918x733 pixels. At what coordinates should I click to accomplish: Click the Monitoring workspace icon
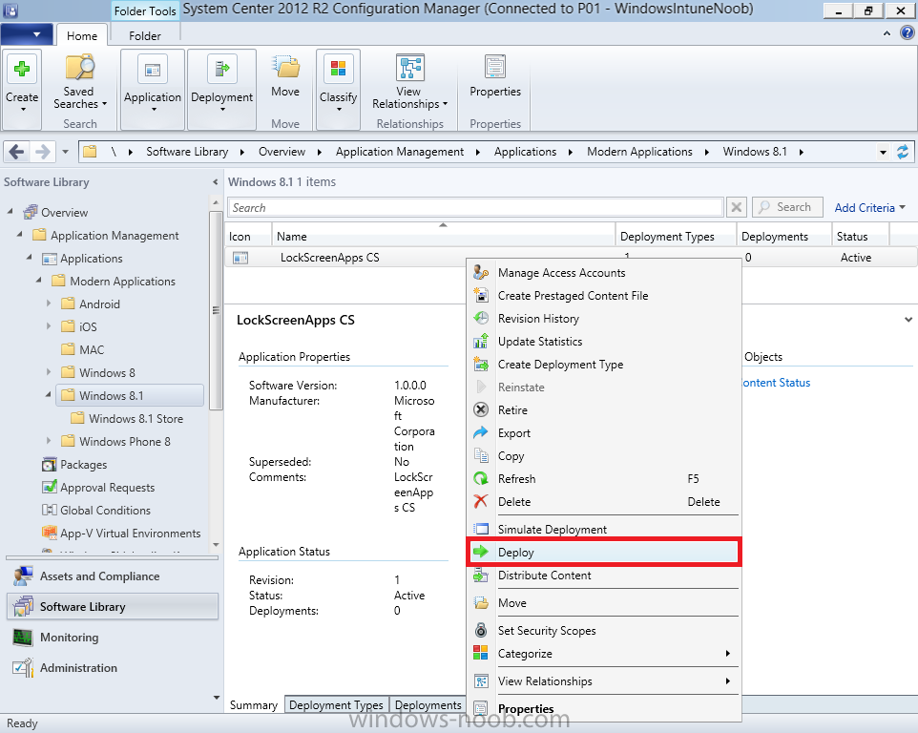pos(23,637)
